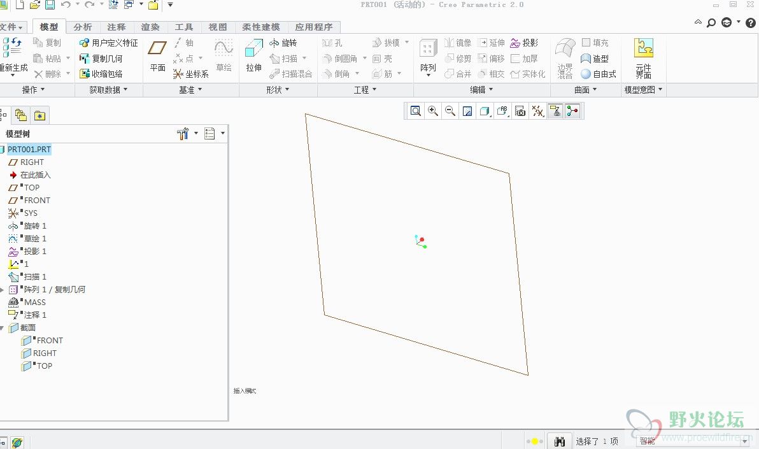This screenshot has width=759, height=449.
Task: Open the 智能 selection filter combo box
Action: [x=693, y=441]
